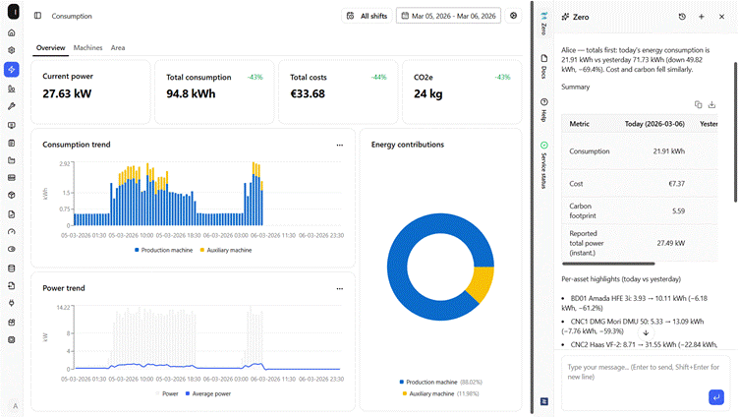Open the Home icon in left sidebar

(x=12, y=32)
